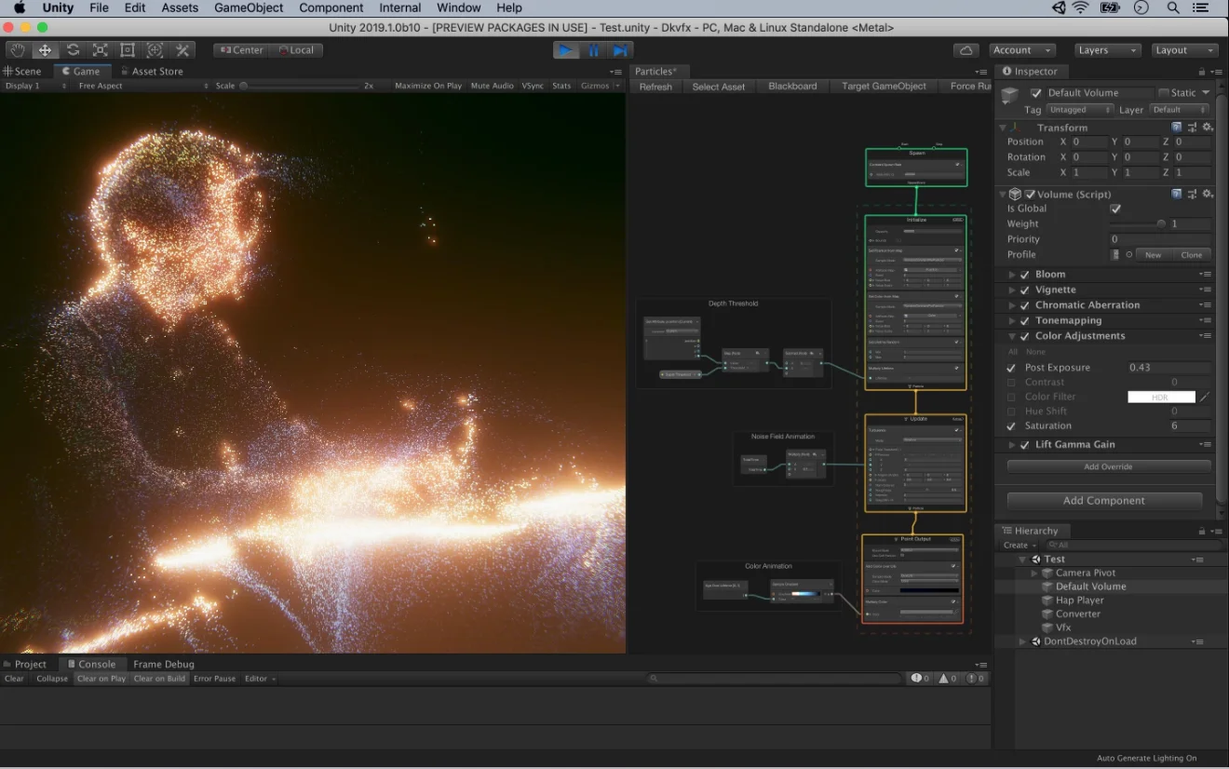Viewport: 1229px width, 769px height.
Task: Open HDR color filter eyedropper
Action: click(1204, 397)
